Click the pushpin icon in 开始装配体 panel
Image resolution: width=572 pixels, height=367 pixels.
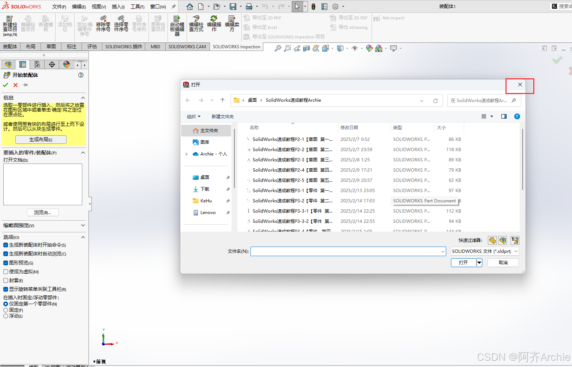(x=25, y=85)
